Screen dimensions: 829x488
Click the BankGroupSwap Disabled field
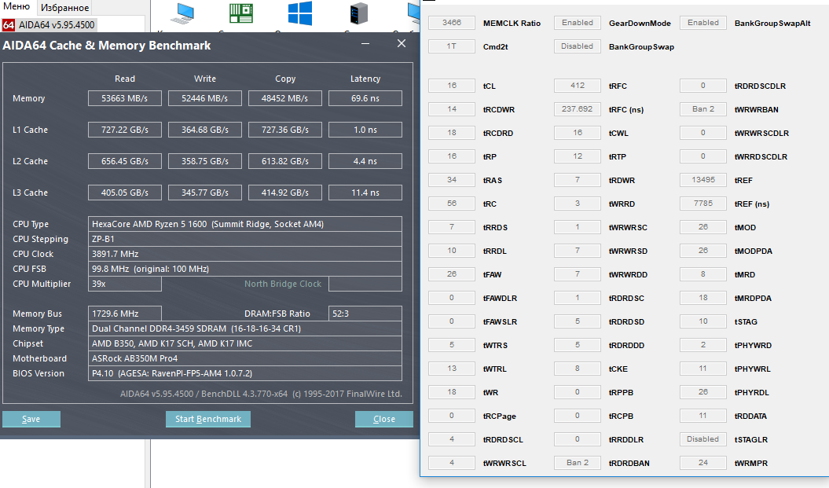tap(578, 46)
